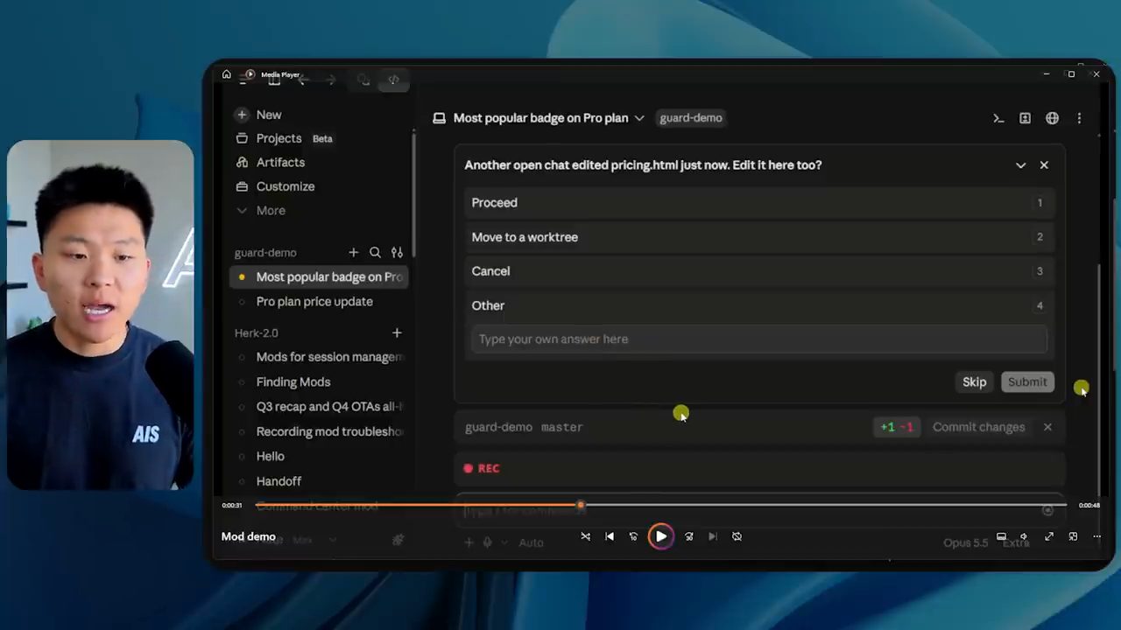Click Commit changes

(978, 427)
